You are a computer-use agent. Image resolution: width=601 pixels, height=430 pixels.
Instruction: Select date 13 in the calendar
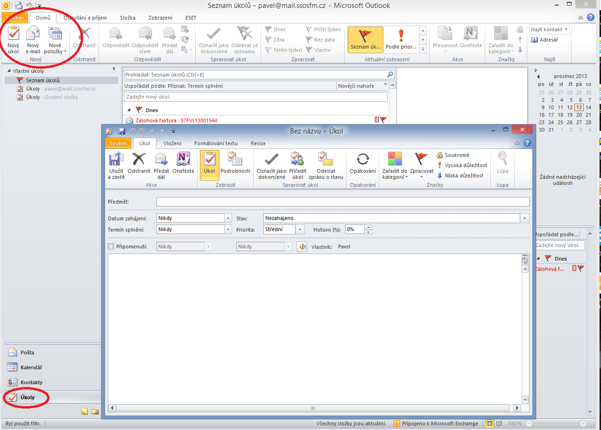point(579,107)
